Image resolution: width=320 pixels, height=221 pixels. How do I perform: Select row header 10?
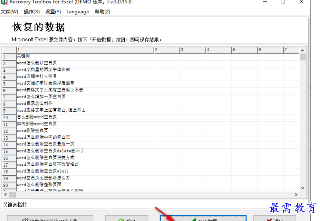[9, 118]
